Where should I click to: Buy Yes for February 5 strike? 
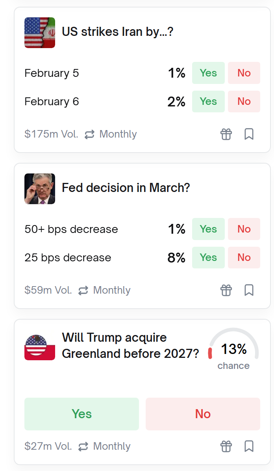tap(208, 73)
